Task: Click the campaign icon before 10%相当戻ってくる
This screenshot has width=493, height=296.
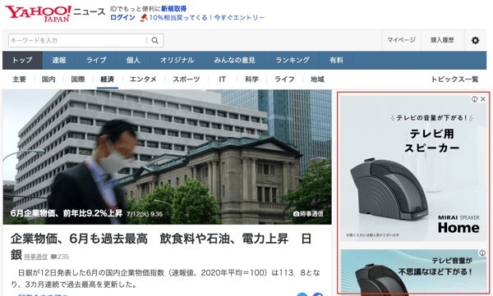Action: pyautogui.click(x=144, y=18)
